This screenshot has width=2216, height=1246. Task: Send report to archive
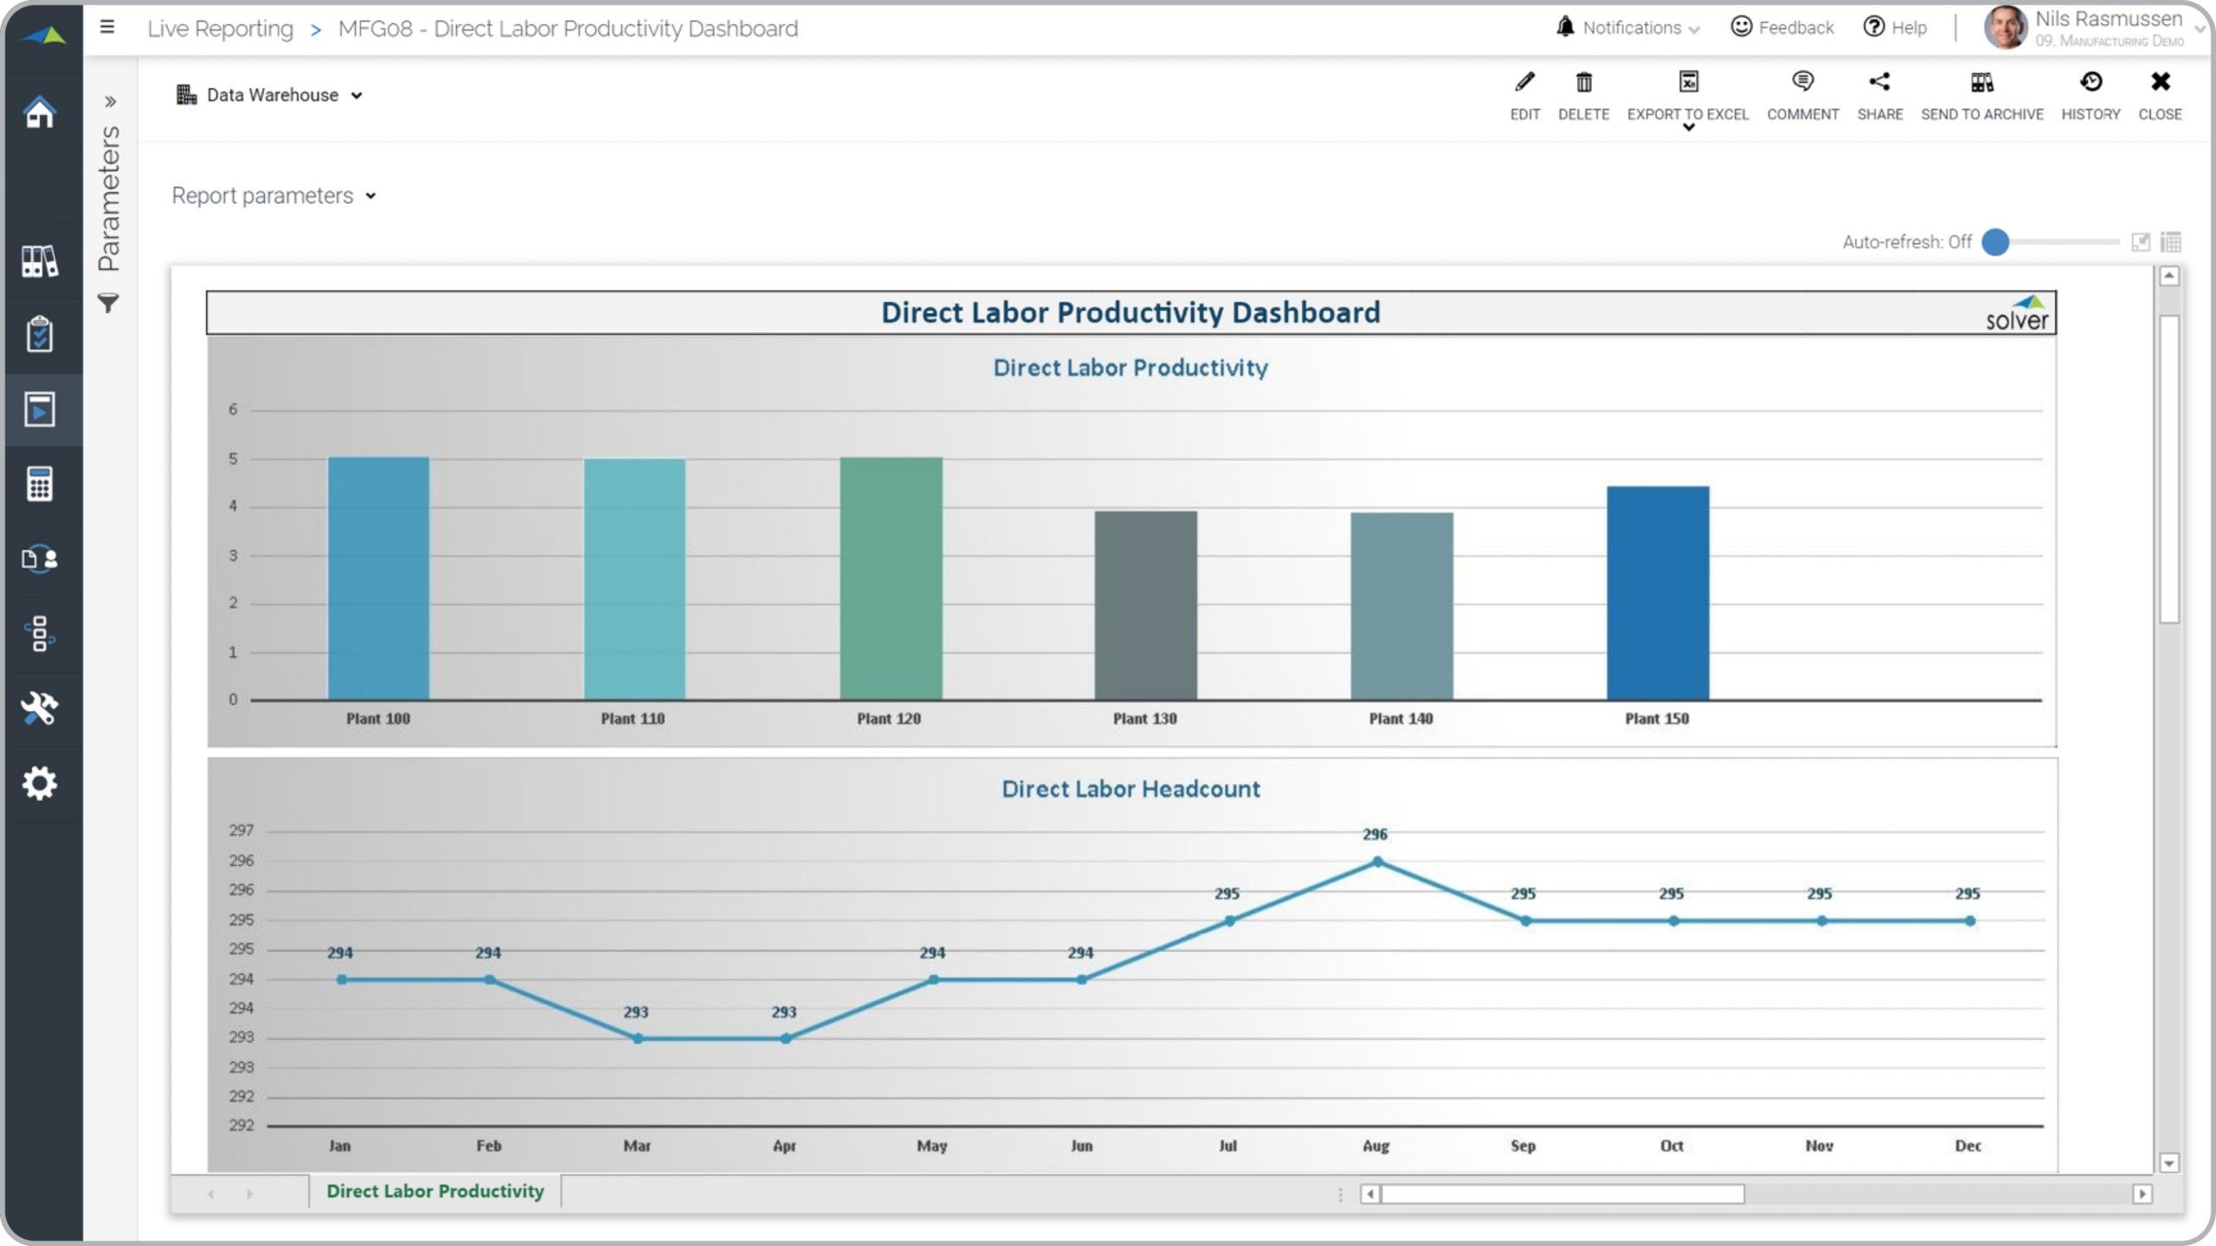pos(1981,83)
